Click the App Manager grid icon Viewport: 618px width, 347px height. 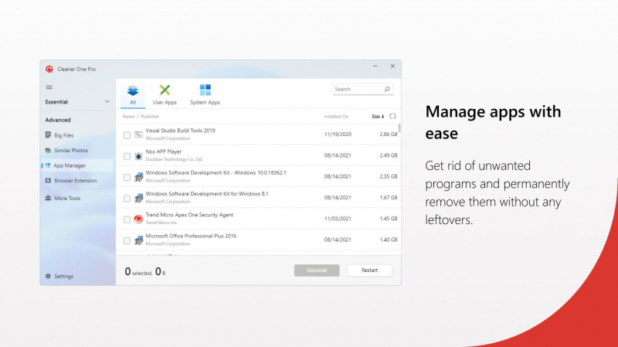(48, 165)
